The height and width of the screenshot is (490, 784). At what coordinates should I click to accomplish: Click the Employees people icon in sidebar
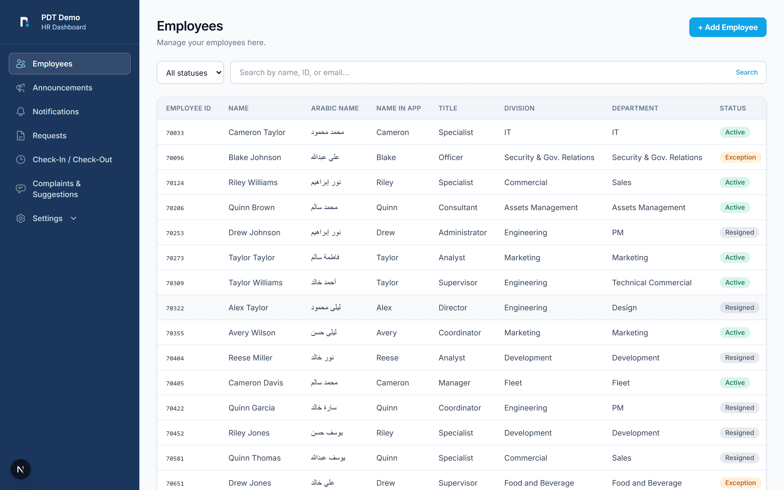point(21,64)
